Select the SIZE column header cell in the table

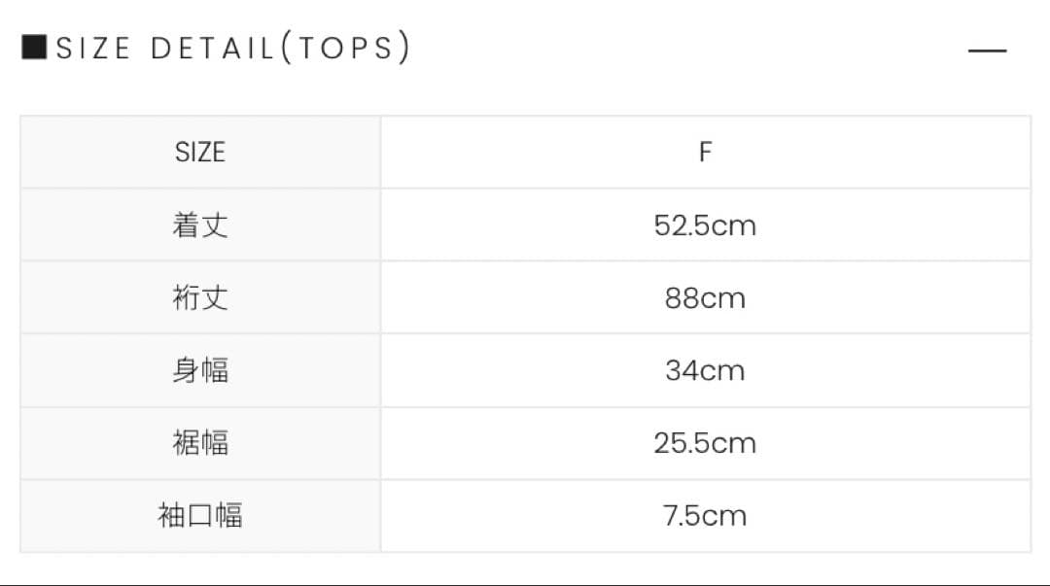point(200,153)
